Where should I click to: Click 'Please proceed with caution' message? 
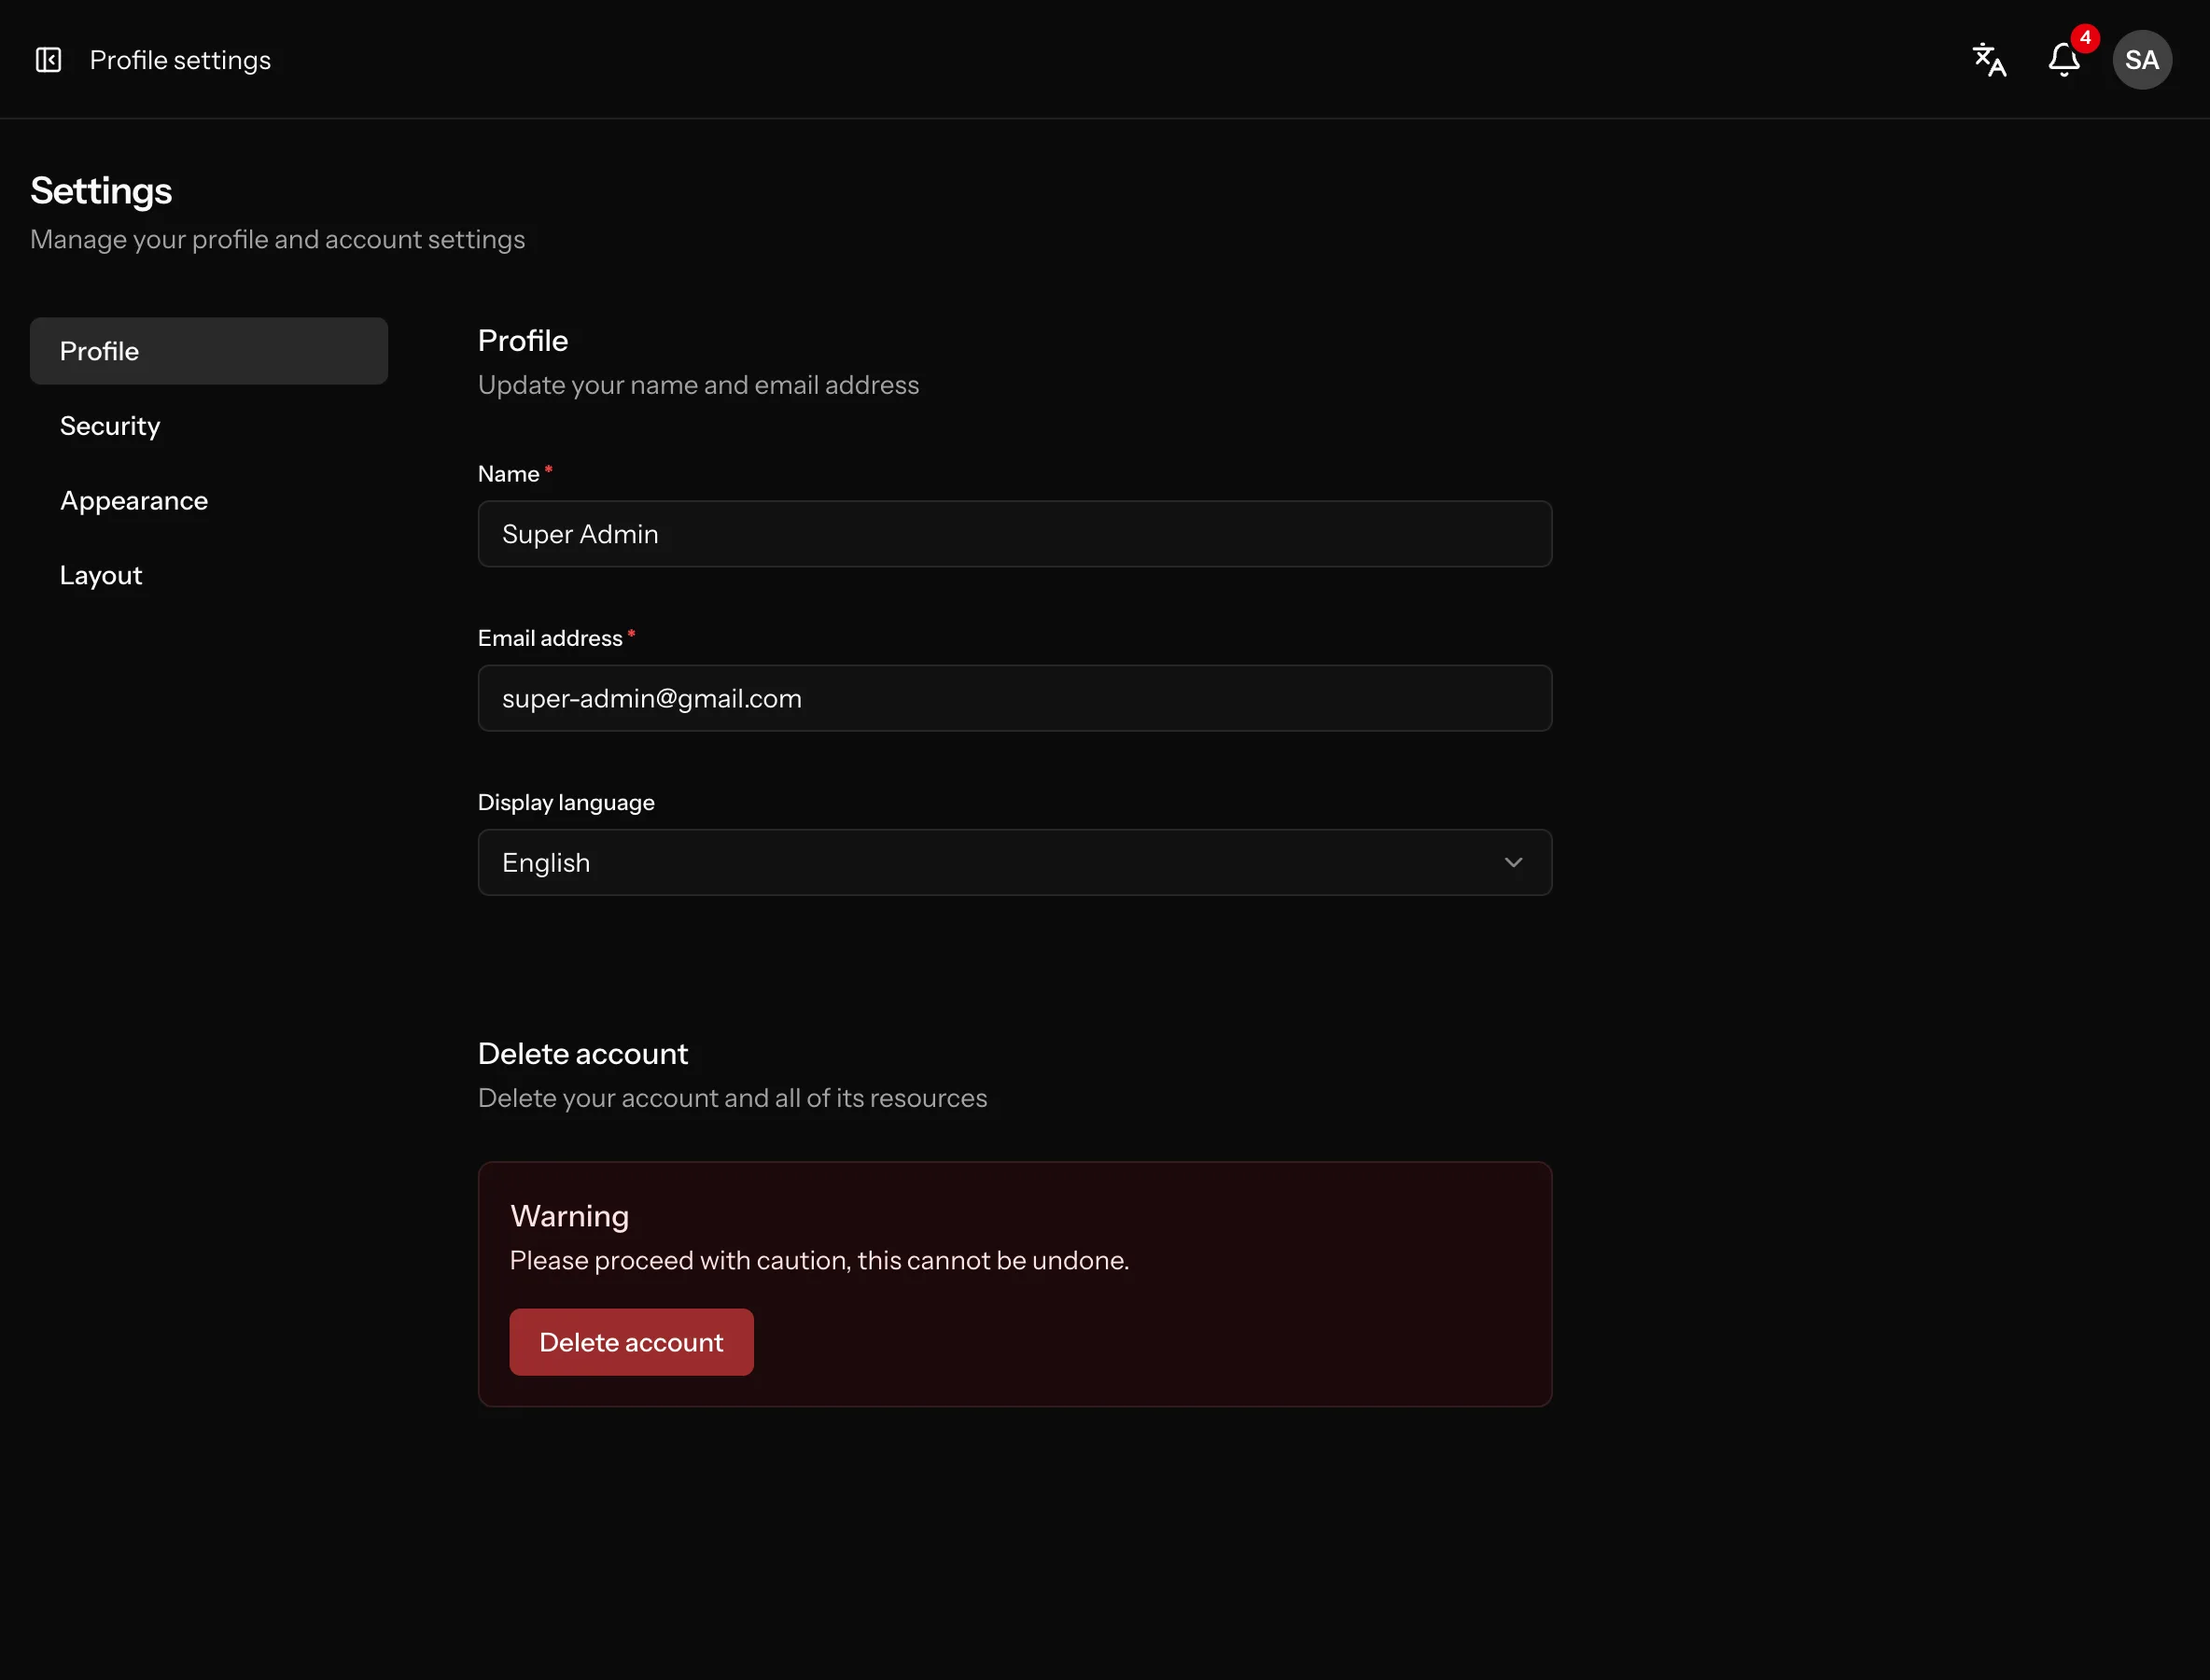(819, 1260)
